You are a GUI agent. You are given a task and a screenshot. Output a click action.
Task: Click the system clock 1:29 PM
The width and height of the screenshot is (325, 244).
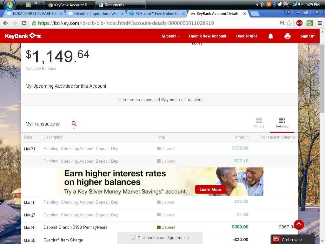313,4
